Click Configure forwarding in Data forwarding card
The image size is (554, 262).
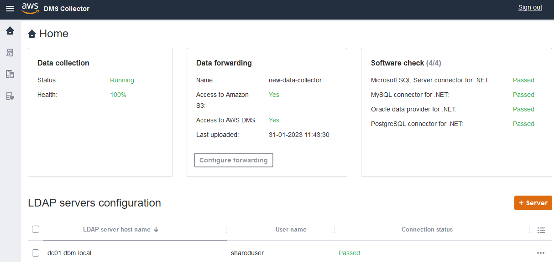coord(233,160)
